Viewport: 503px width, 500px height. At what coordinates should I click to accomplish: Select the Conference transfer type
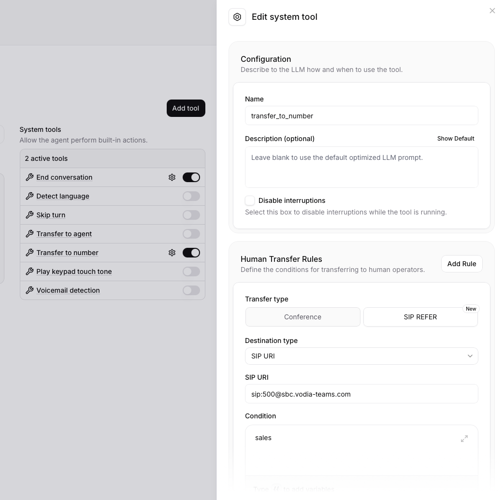click(x=303, y=317)
